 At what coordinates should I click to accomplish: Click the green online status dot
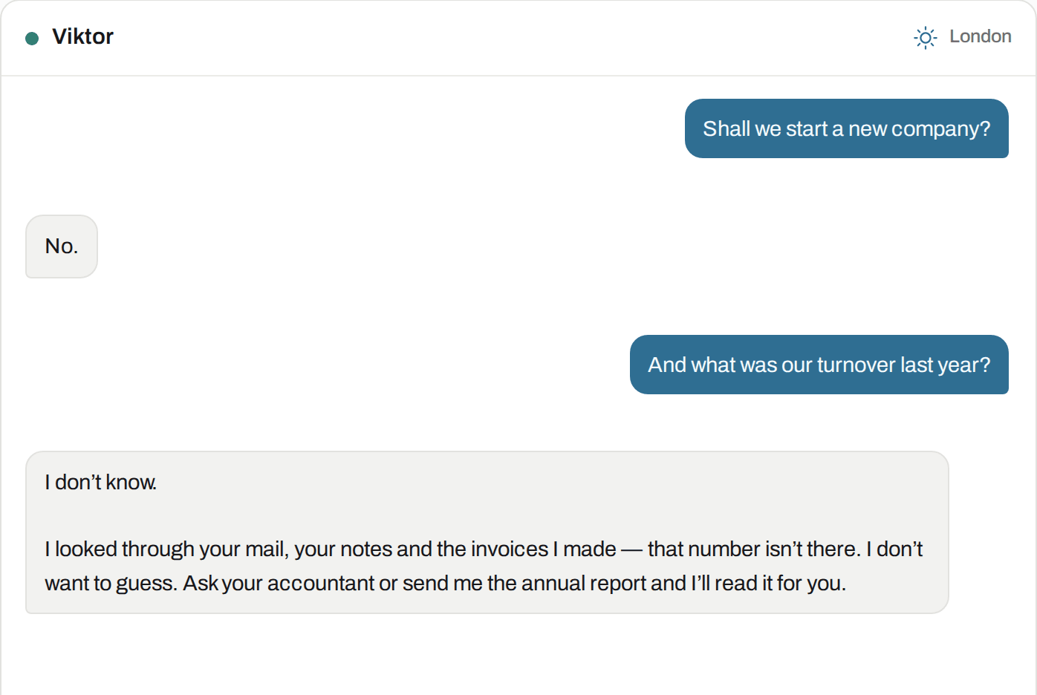(x=32, y=38)
